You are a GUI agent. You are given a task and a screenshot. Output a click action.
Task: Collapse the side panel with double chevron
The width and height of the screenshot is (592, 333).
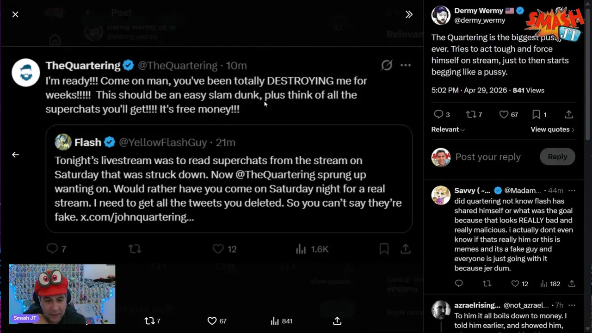(409, 14)
